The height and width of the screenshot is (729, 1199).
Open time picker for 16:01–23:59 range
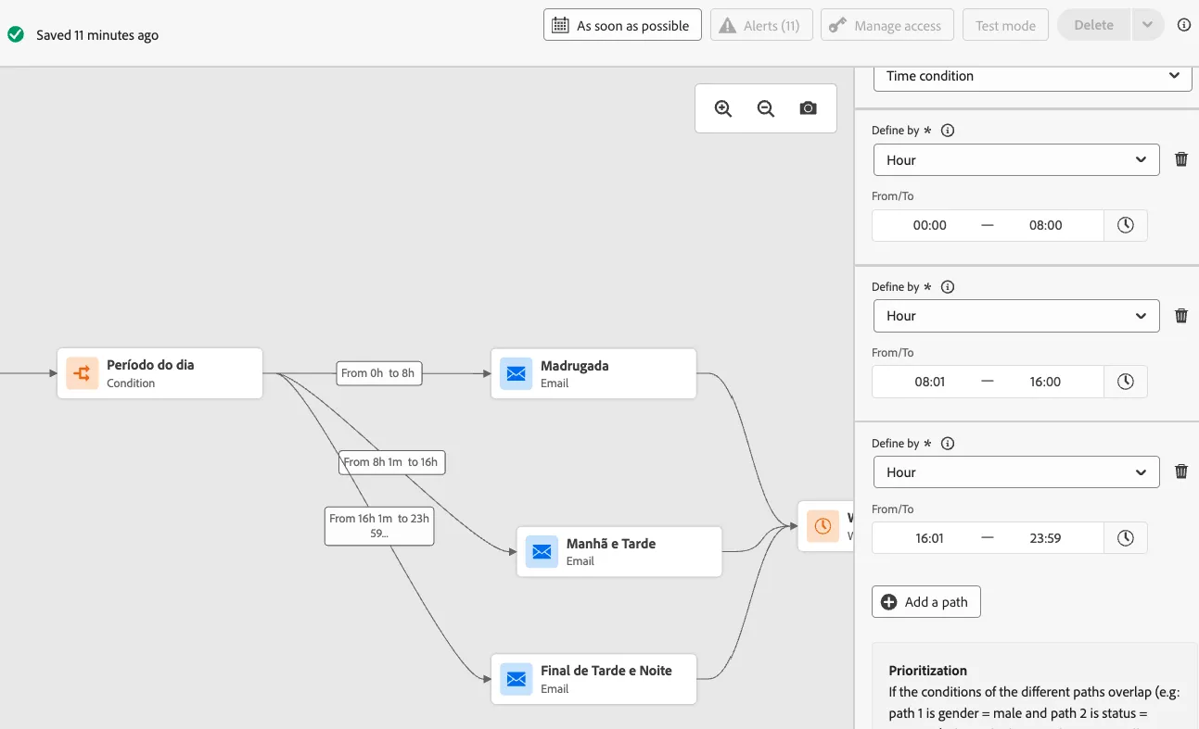(1126, 538)
